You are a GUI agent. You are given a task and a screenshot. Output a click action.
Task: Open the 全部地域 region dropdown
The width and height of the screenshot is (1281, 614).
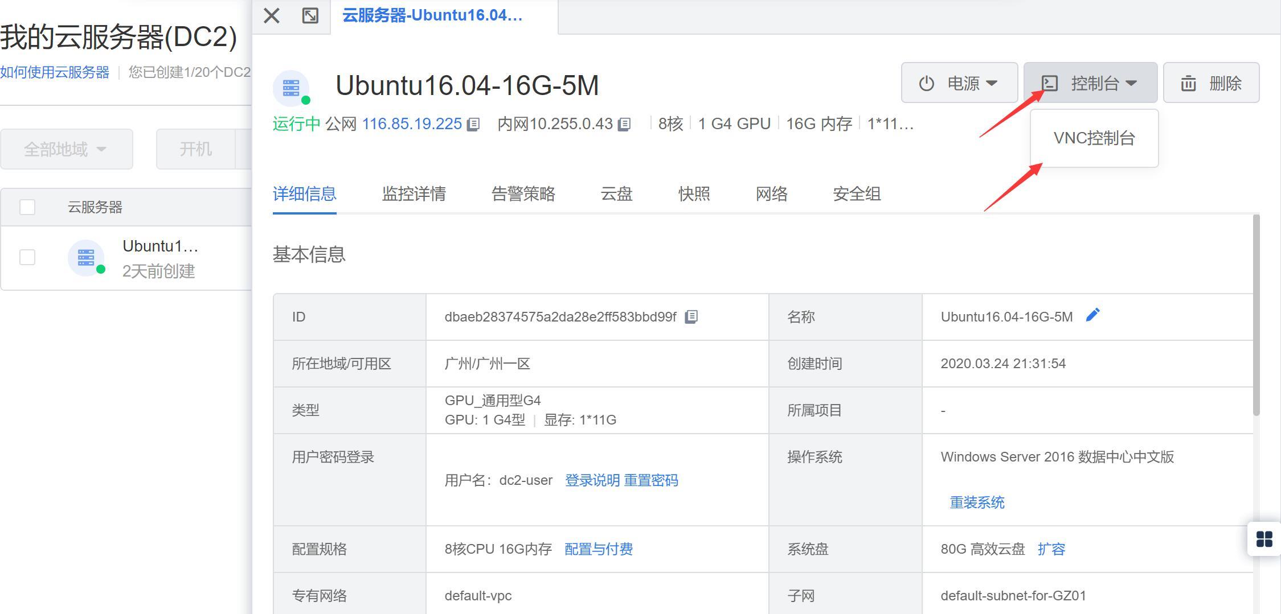point(67,149)
